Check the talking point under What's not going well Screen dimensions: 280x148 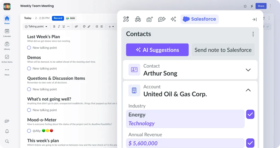click(x=29, y=110)
